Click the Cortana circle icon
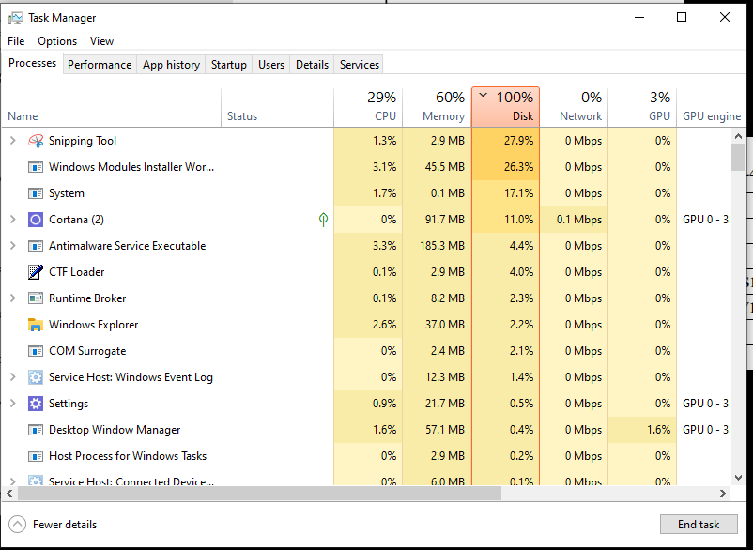Image resolution: width=753 pixels, height=550 pixels. point(36,220)
